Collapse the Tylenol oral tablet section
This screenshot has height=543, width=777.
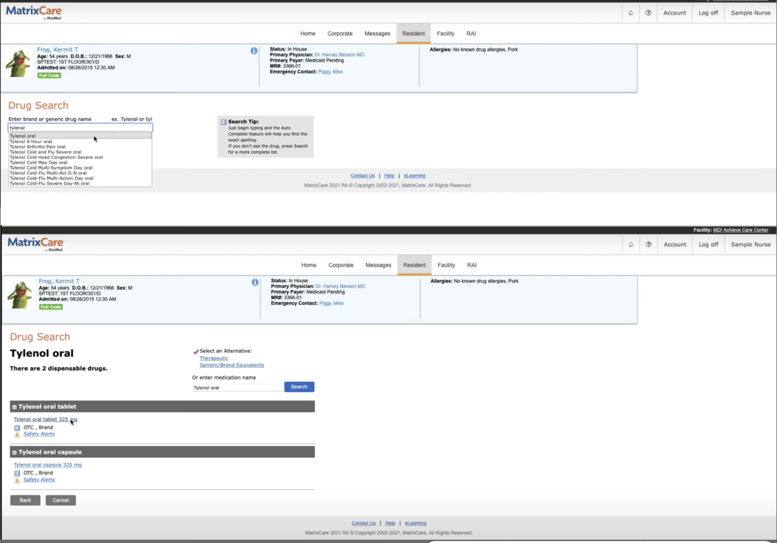(x=14, y=407)
